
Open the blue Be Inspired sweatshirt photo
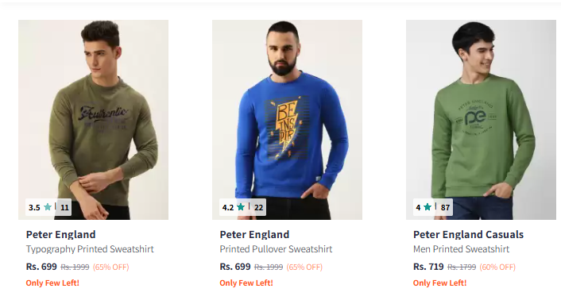pyautogui.click(x=288, y=120)
